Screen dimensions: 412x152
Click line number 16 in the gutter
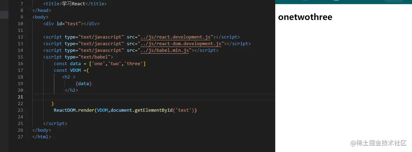click(x=20, y=63)
